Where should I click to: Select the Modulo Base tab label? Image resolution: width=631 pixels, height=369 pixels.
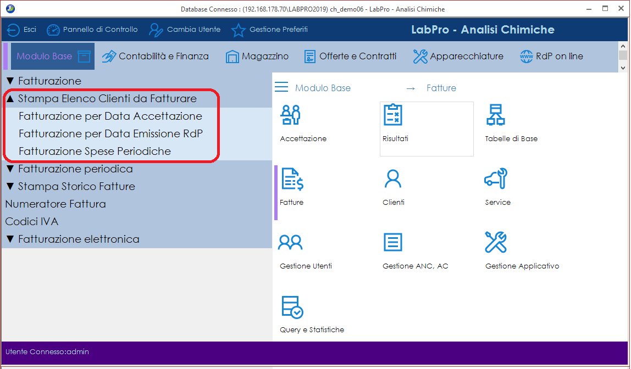coord(45,56)
